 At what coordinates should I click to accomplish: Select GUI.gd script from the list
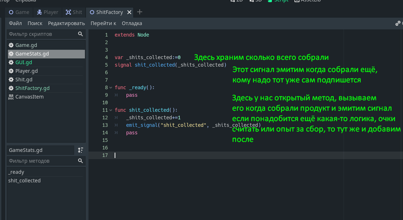(x=24, y=62)
